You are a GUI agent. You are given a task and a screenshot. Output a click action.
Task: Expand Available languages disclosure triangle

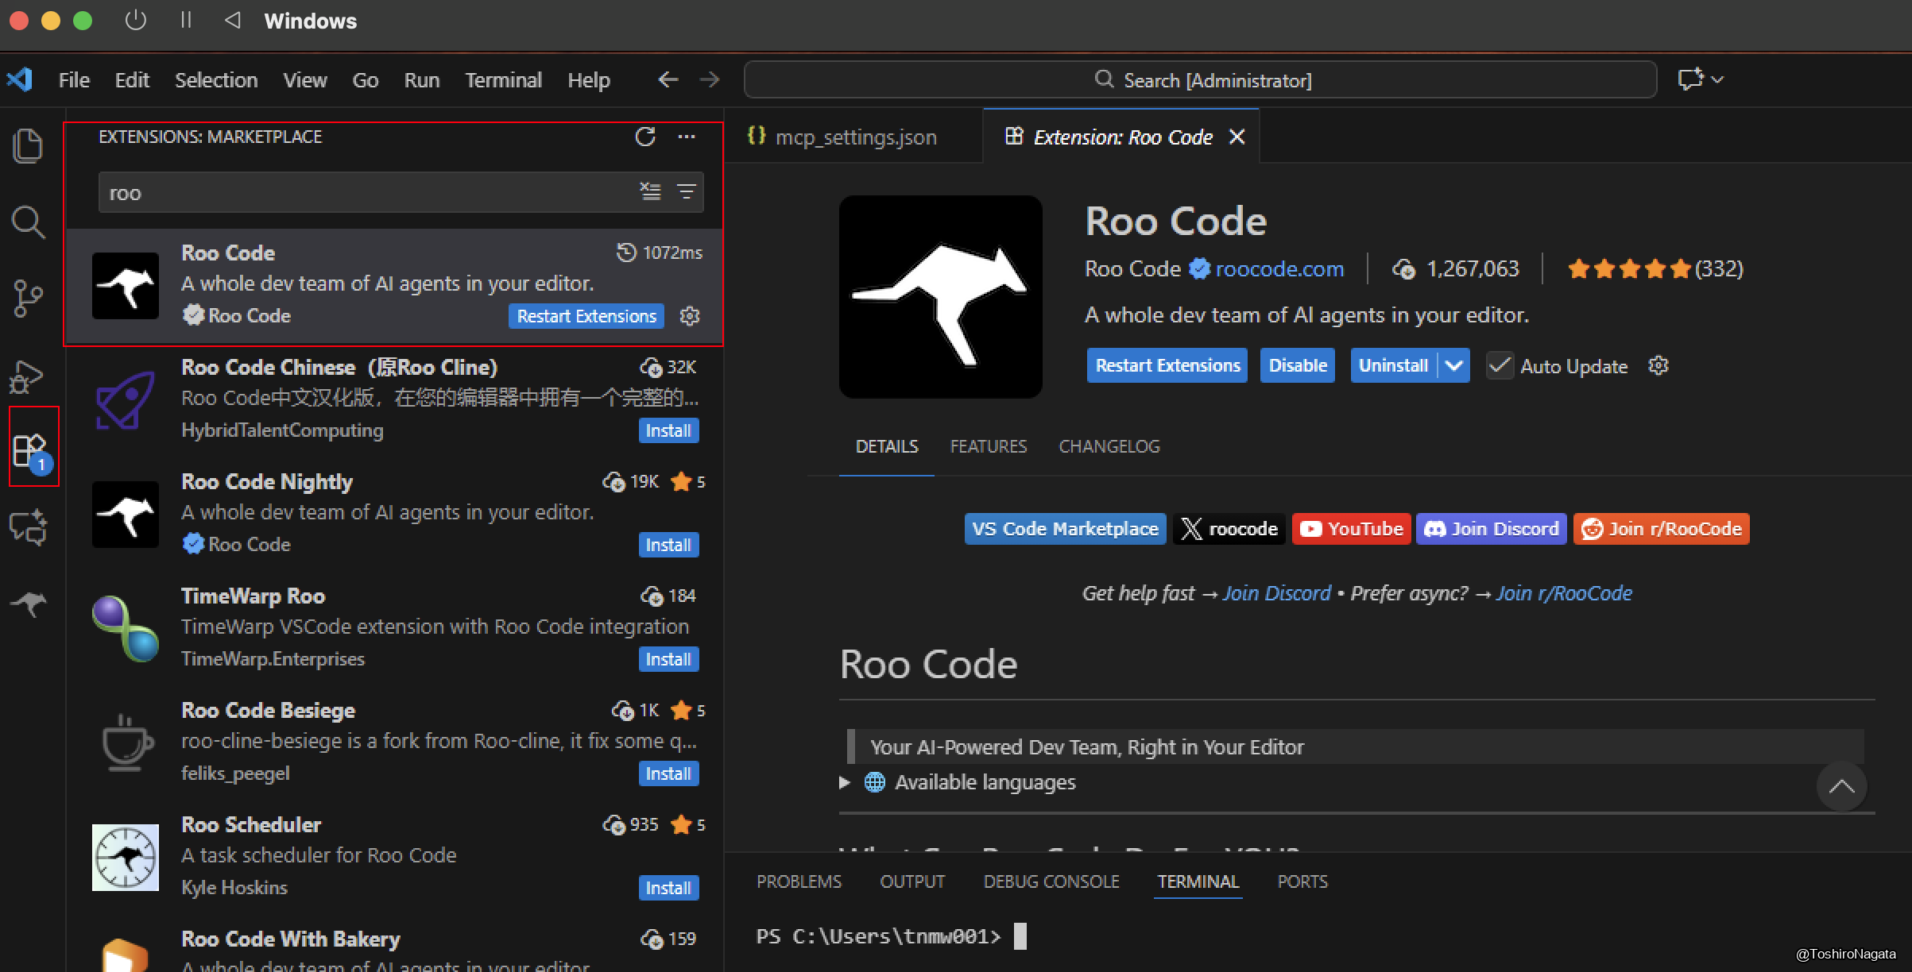click(845, 782)
